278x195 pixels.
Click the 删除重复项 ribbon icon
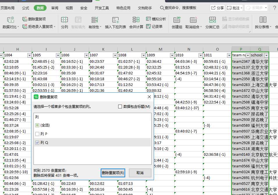(x=25, y=19)
